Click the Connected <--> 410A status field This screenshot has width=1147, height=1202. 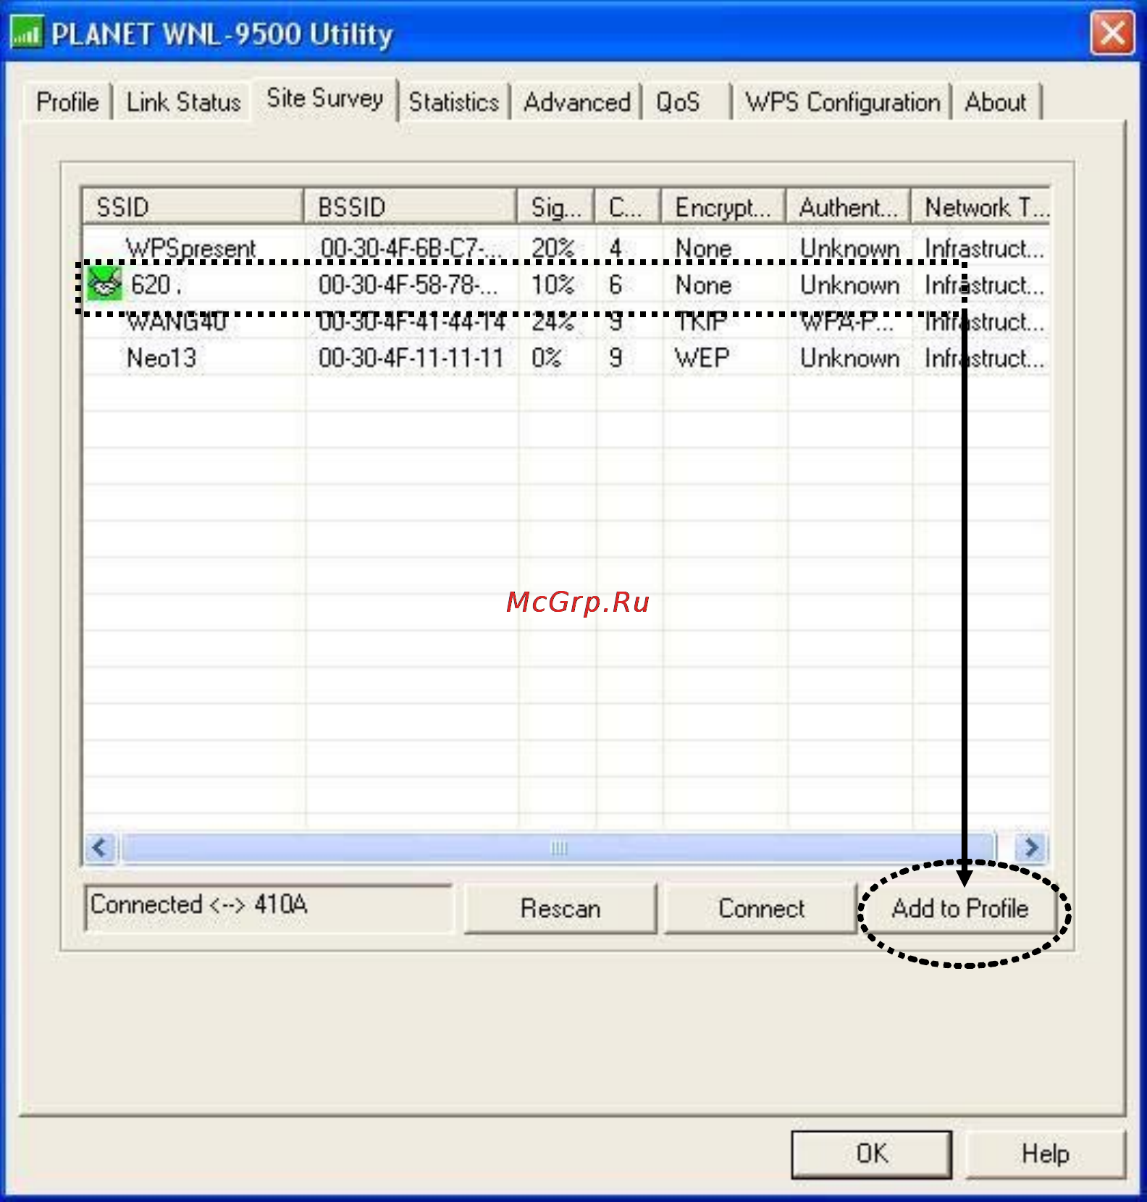tap(268, 907)
